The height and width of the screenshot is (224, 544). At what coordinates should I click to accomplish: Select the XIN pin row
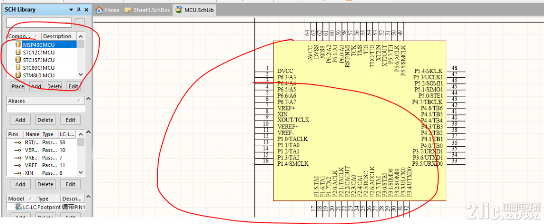point(42,173)
